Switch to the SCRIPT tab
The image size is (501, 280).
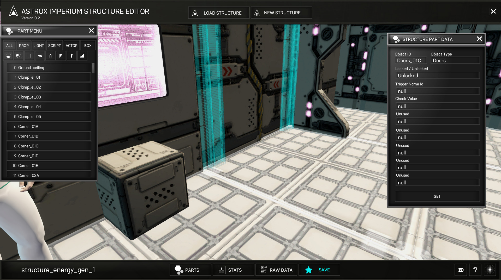click(x=54, y=45)
